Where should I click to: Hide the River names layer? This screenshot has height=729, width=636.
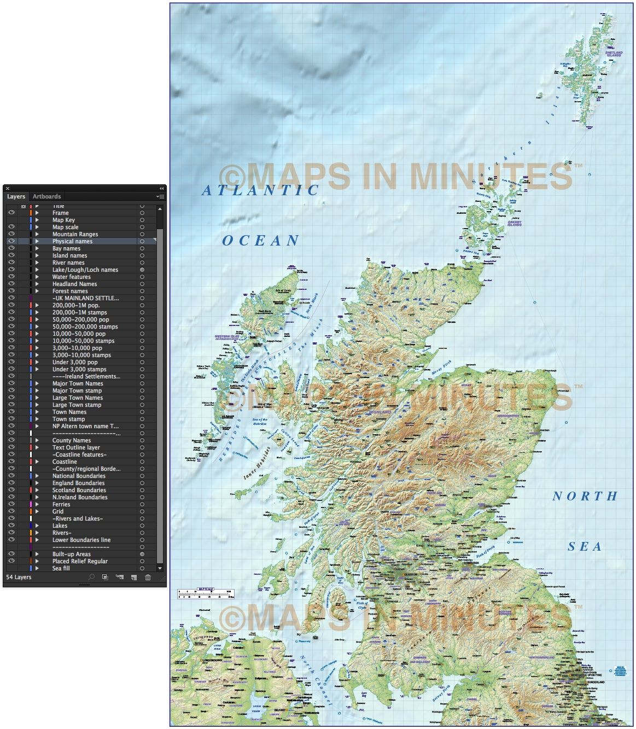point(11,263)
